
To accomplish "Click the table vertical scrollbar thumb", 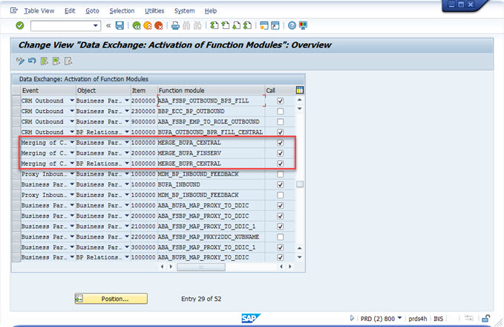I will coord(300,184).
